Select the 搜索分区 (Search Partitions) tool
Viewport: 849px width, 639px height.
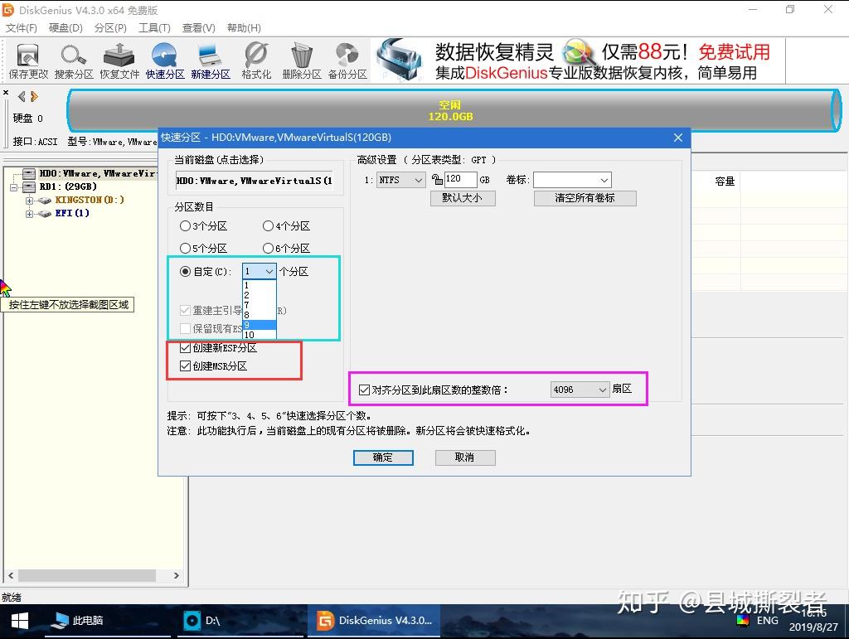point(73,60)
